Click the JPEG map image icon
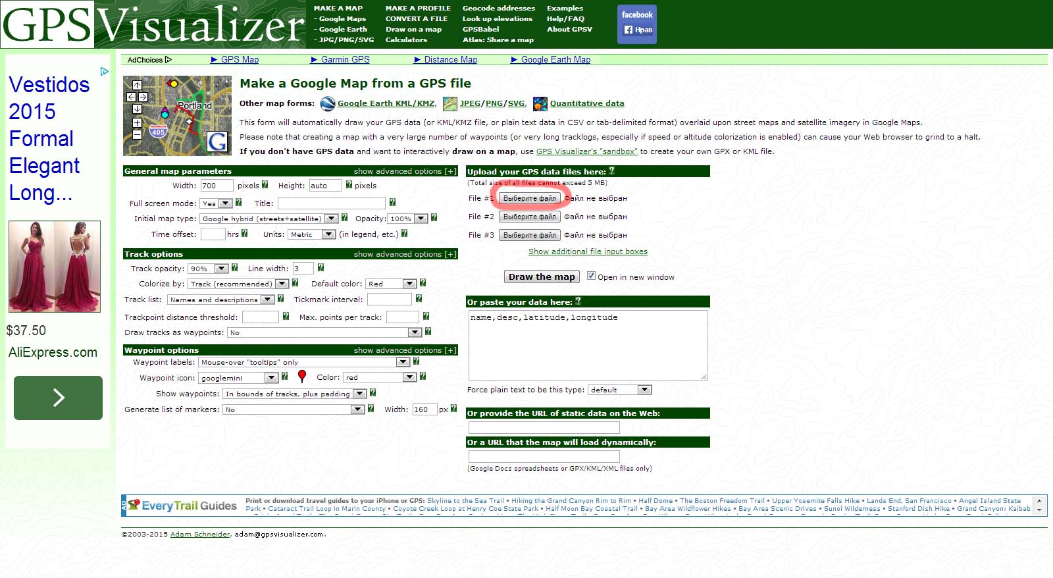This screenshot has height=578, width=1053. [x=450, y=103]
